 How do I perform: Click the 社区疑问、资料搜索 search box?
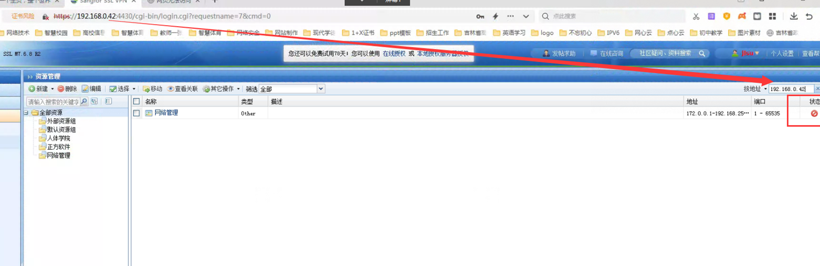[x=670, y=53]
